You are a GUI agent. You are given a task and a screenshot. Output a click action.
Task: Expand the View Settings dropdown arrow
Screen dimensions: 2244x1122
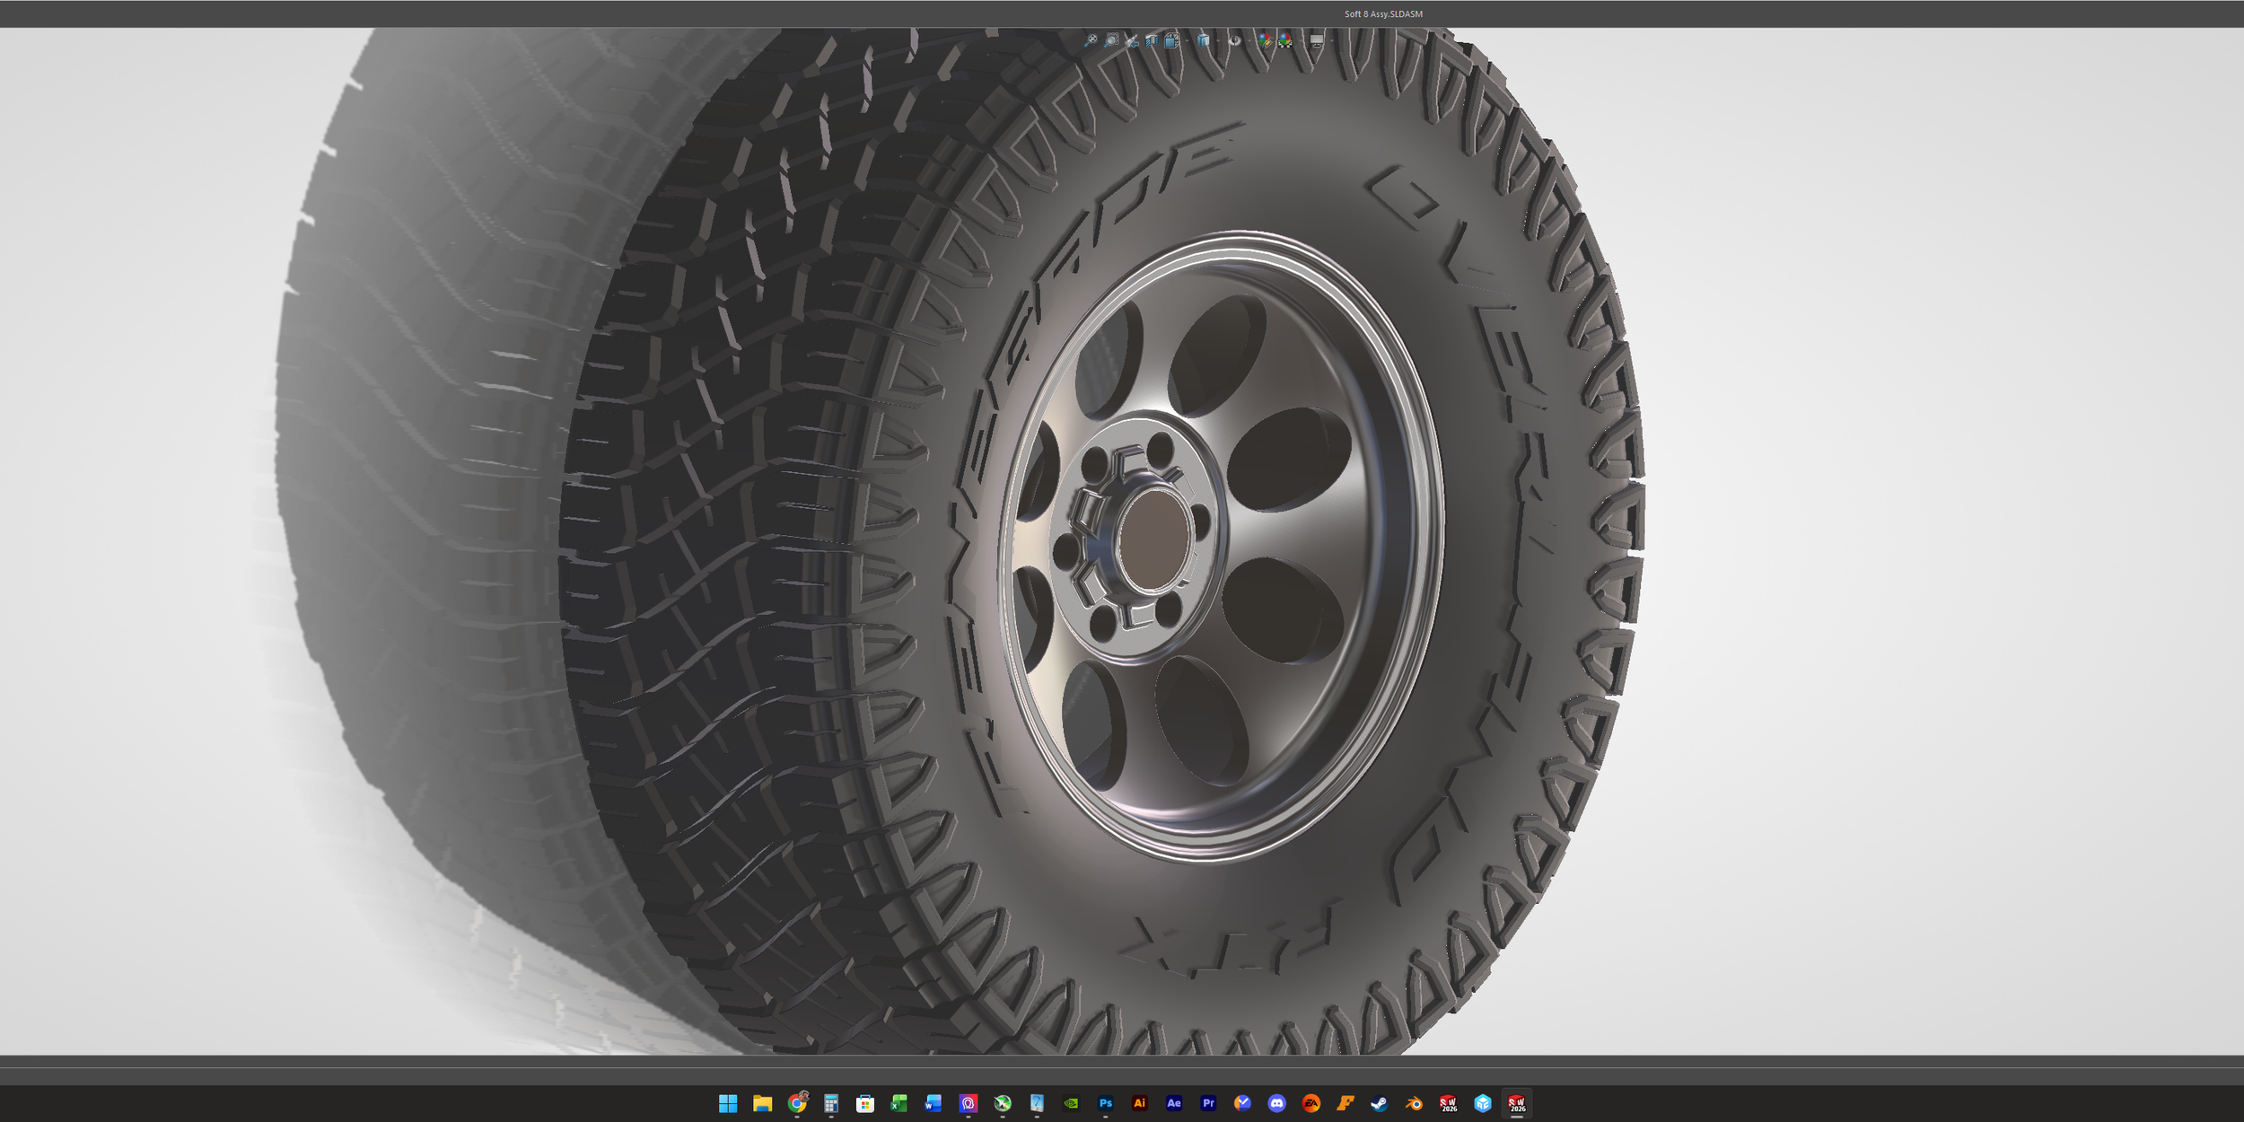(1331, 40)
